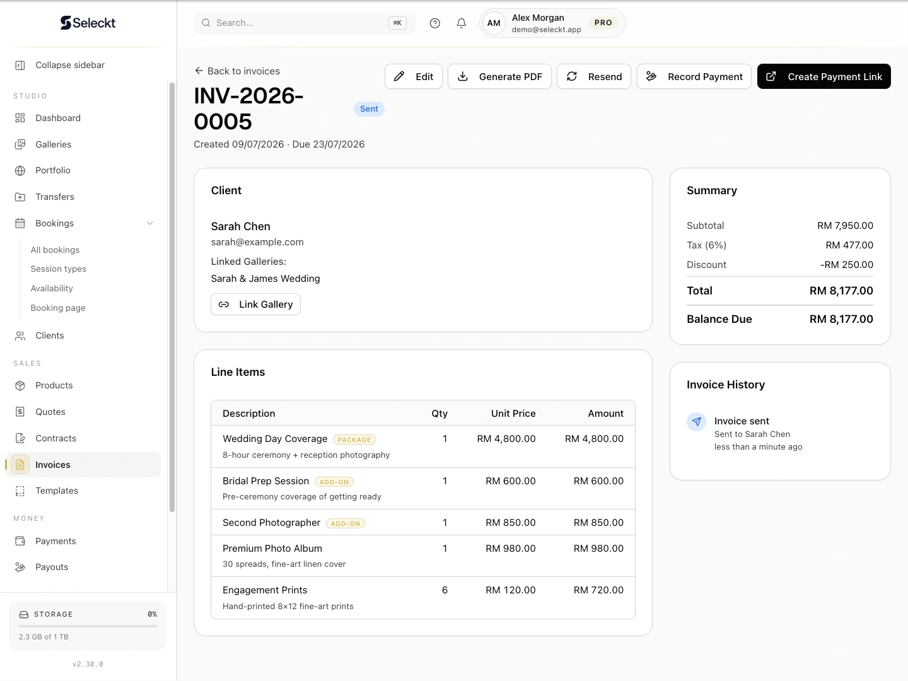This screenshot has width=908, height=681.
Task: Click the Payouts sidebar icon
Action: pyautogui.click(x=20, y=567)
